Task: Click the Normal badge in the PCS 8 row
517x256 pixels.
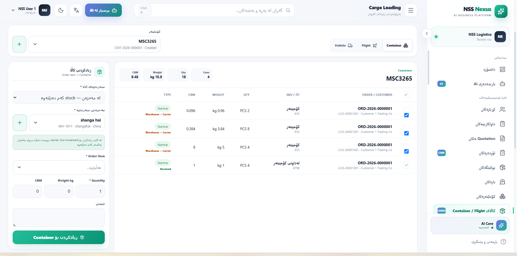Action: click(x=163, y=127)
